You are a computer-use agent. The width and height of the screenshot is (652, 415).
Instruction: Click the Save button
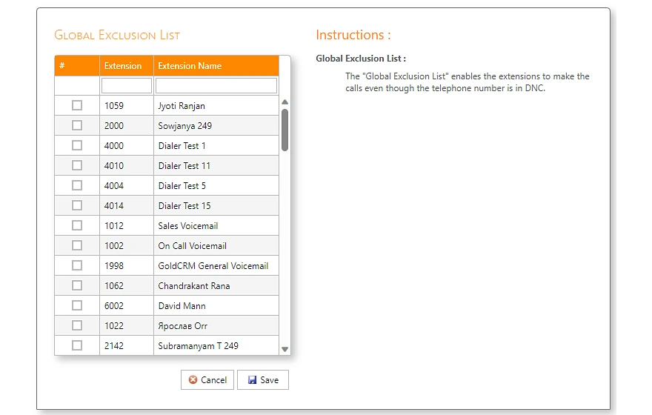[263, 379]
